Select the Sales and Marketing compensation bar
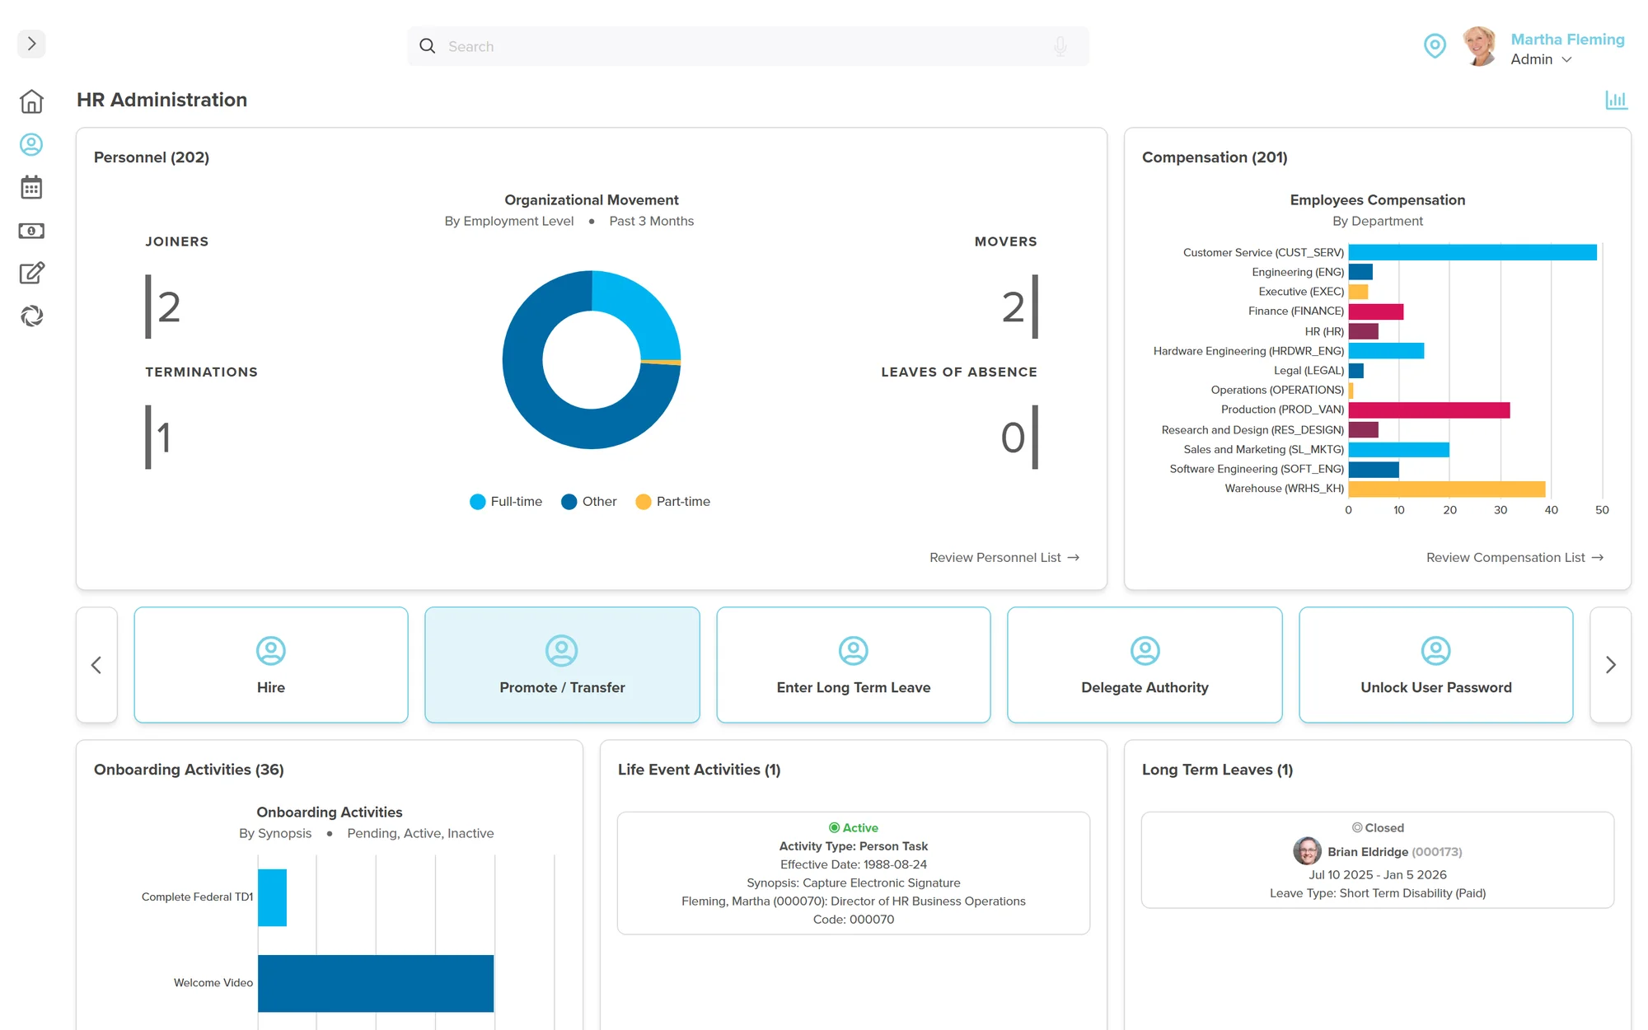This screenshot has width=1648, height=1030. coord(1398,449)
